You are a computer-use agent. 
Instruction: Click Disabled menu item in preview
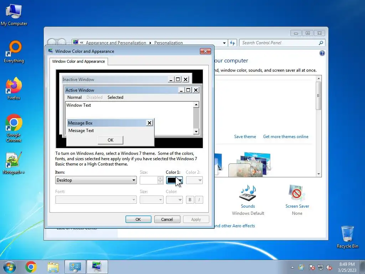94,97
